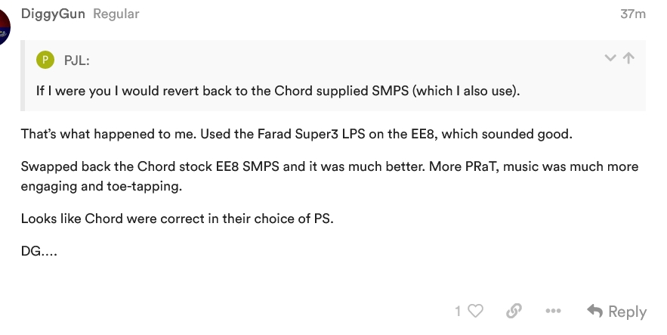Open the DiggyGun username link
This screenshot has width=667, height=335.
coord(53,14)
